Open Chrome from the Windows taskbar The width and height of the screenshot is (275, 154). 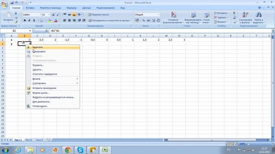[x=68, y=150]
